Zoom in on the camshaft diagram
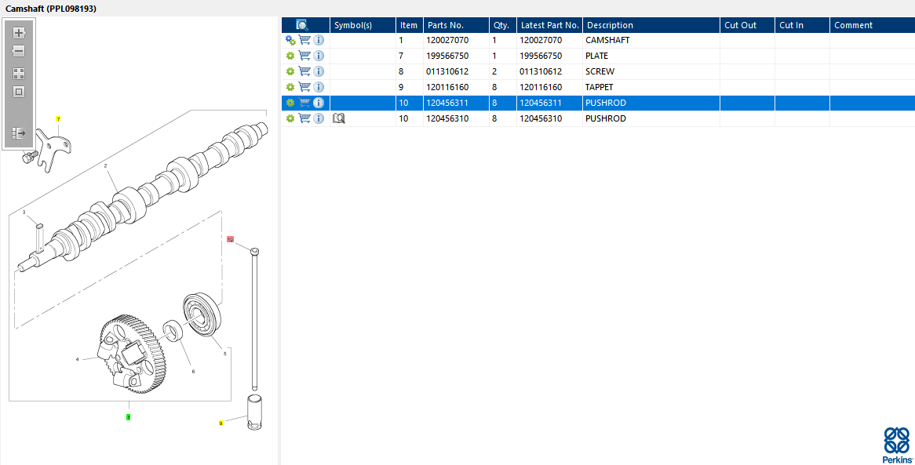 [19, 33]
